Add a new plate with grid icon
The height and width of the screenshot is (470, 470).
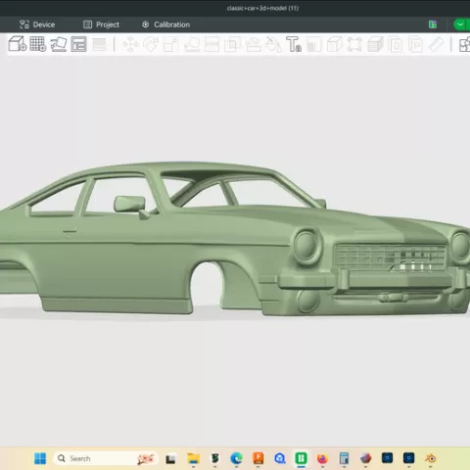(x=38, y=44)
